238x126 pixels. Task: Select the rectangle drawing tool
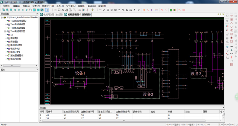pyautogui.click(x=108, y=10)
